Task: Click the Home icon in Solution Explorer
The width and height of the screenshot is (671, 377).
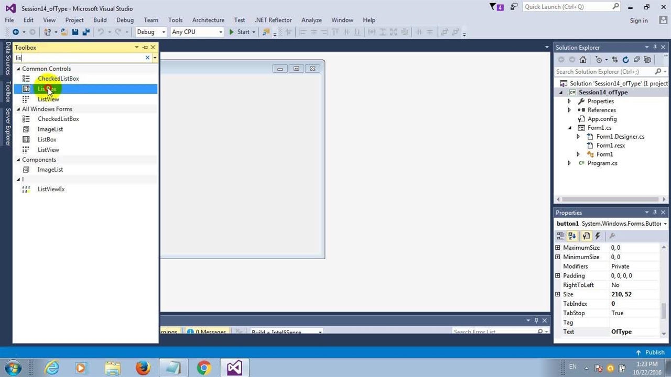Action: coord(582,60)
